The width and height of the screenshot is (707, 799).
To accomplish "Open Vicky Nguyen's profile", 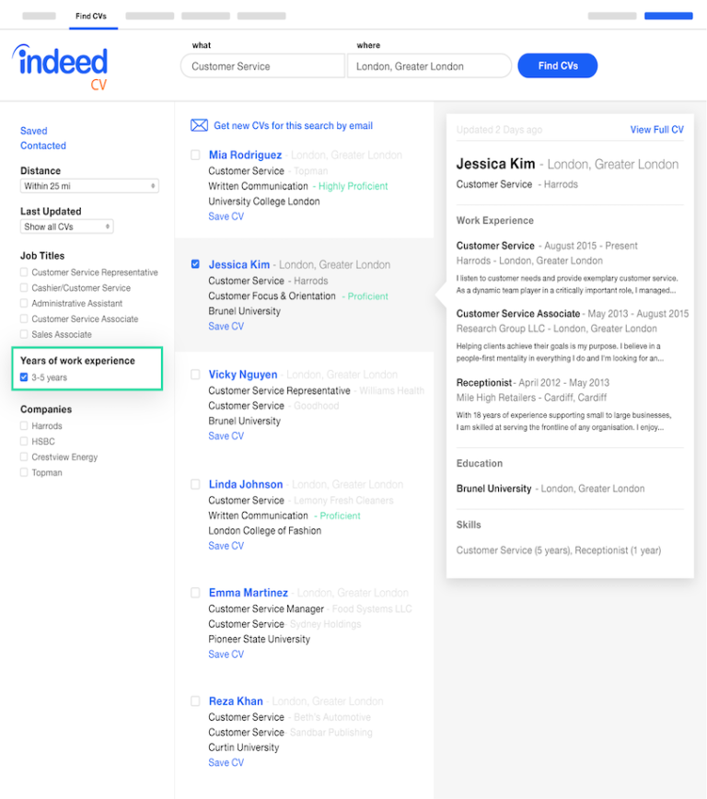I will tap(242, 375).
